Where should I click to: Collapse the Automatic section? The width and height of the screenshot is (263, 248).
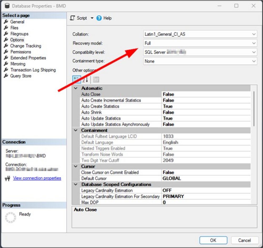(76, 88)
